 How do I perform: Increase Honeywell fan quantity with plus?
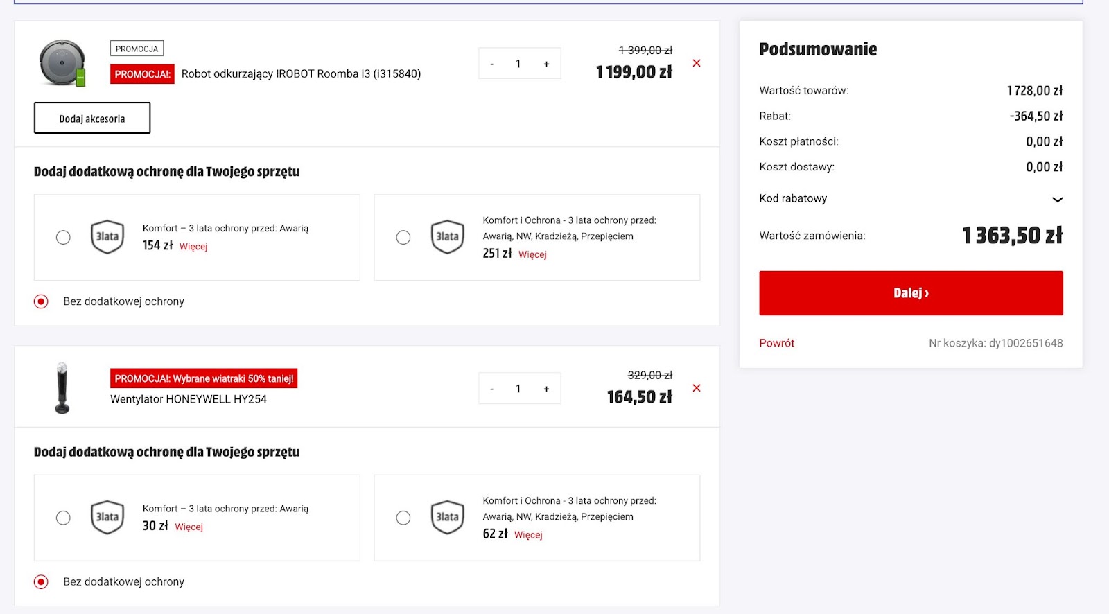point(546,389)
